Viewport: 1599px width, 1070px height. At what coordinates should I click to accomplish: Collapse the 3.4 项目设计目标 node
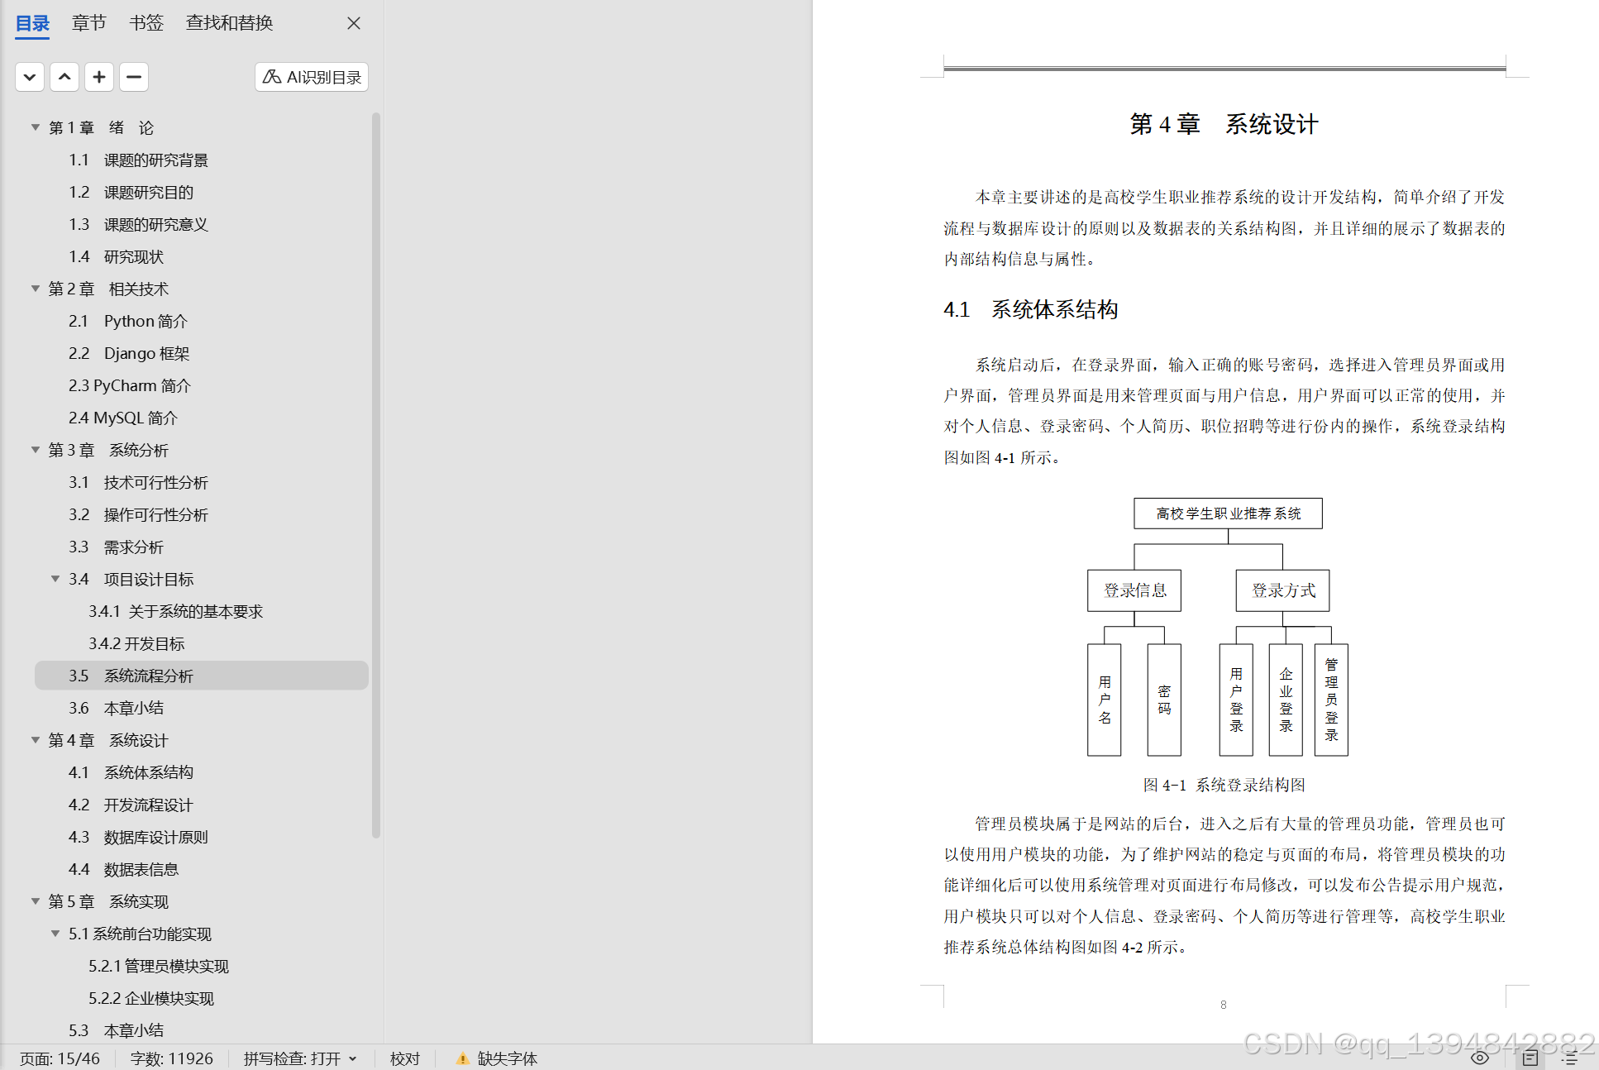point(55,579)
